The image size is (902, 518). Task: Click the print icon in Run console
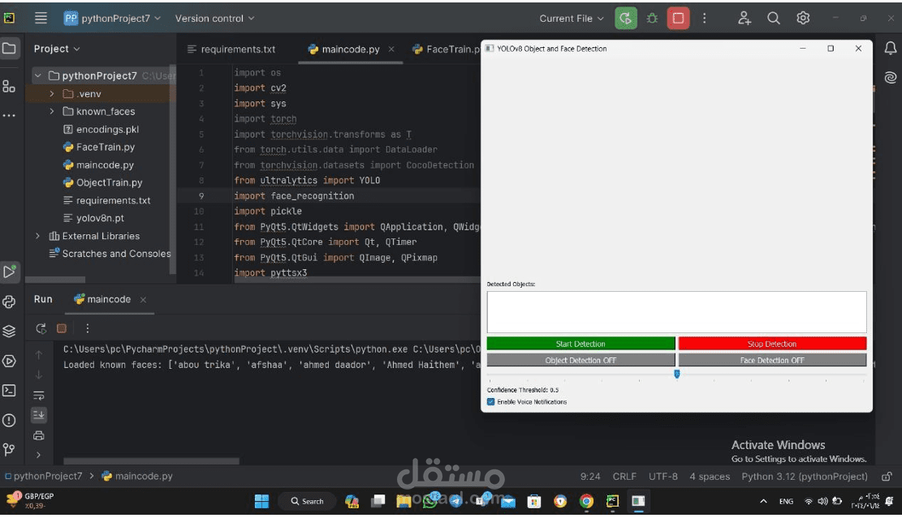[x=38, y=435]
